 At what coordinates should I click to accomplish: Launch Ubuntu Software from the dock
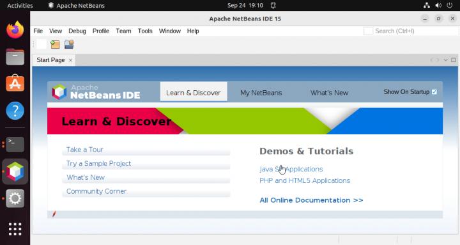[15, 83]
